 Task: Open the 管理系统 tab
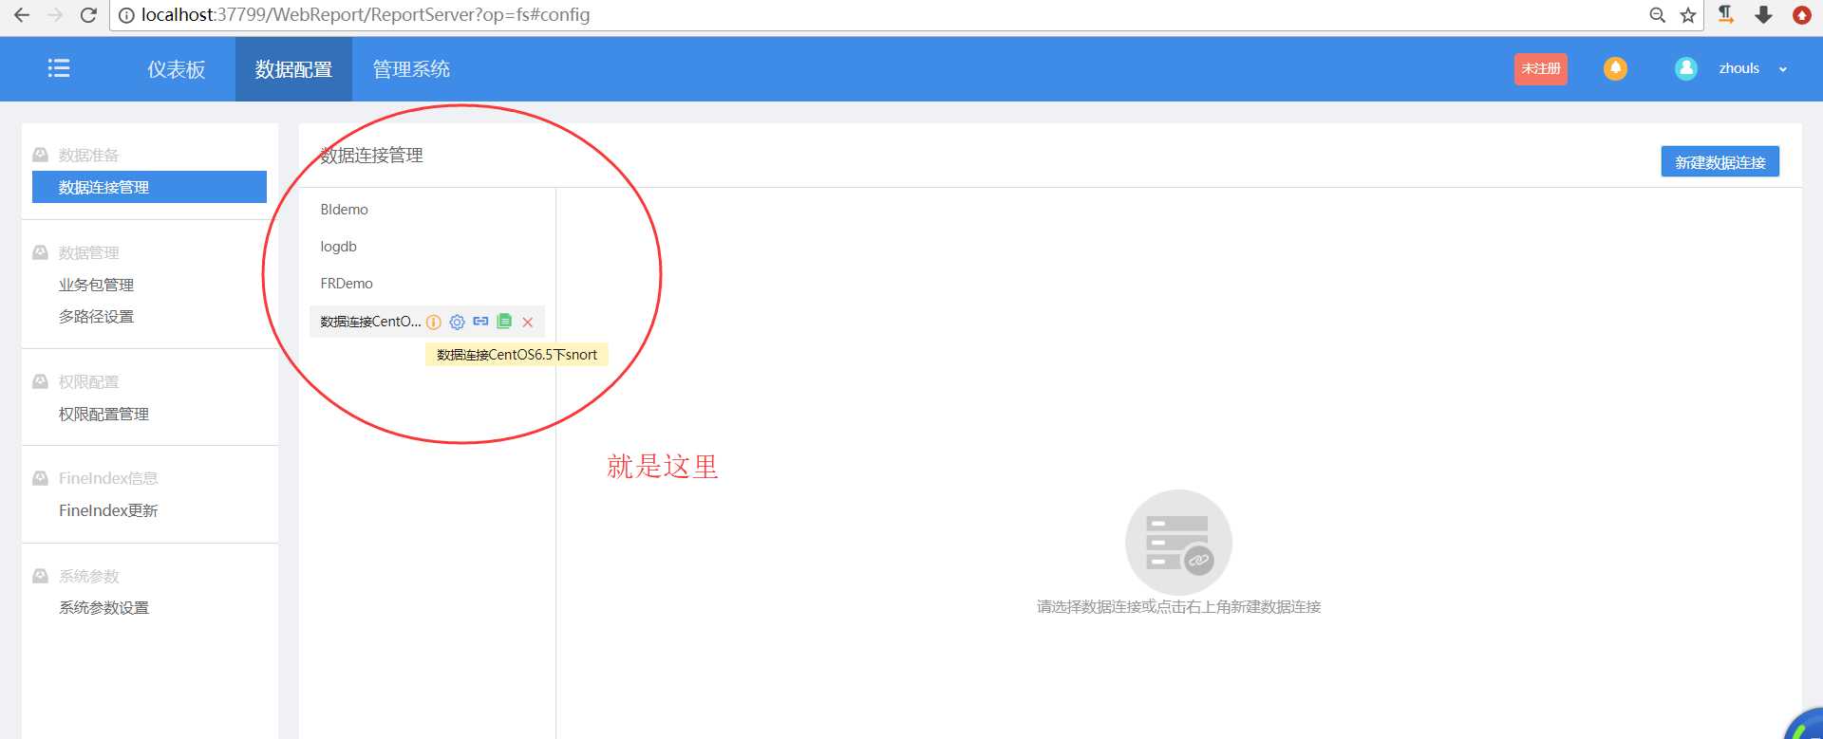(411, 69)
